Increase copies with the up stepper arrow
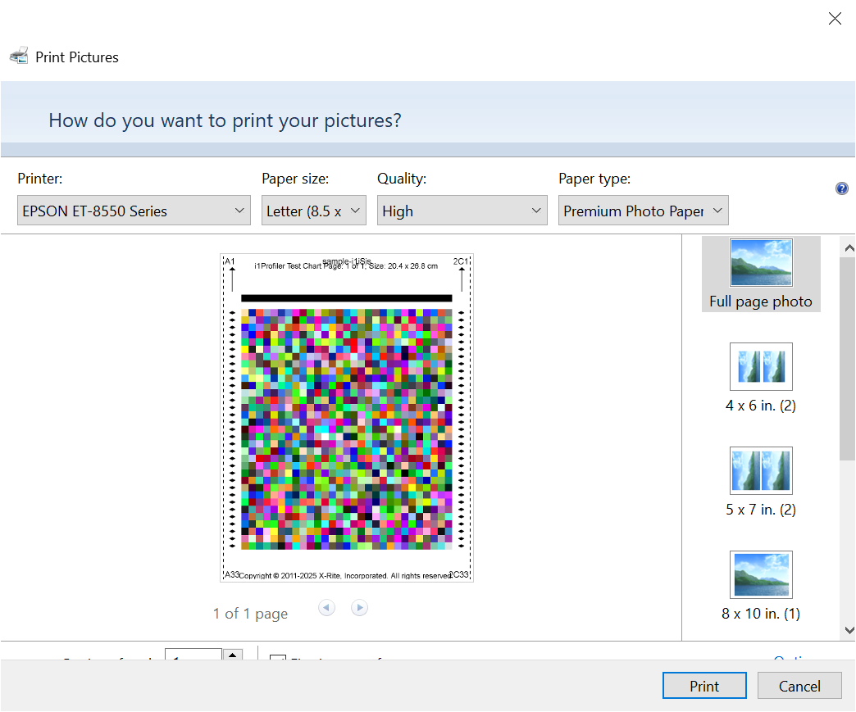 233,655
